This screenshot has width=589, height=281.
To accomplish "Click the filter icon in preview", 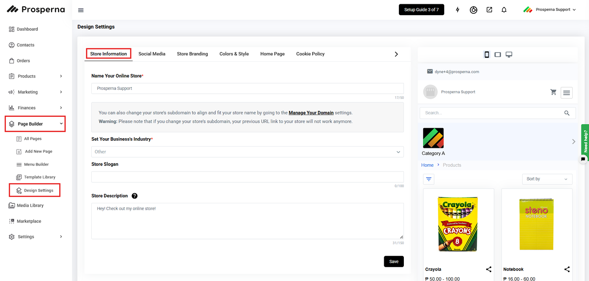I will tap(429, 179).
